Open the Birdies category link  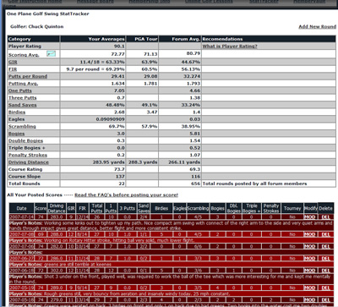coord(17,112)
